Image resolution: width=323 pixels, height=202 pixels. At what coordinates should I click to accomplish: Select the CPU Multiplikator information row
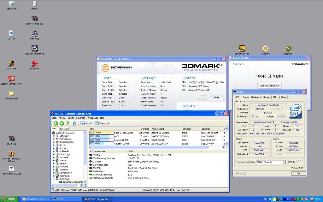coord(159,165)
